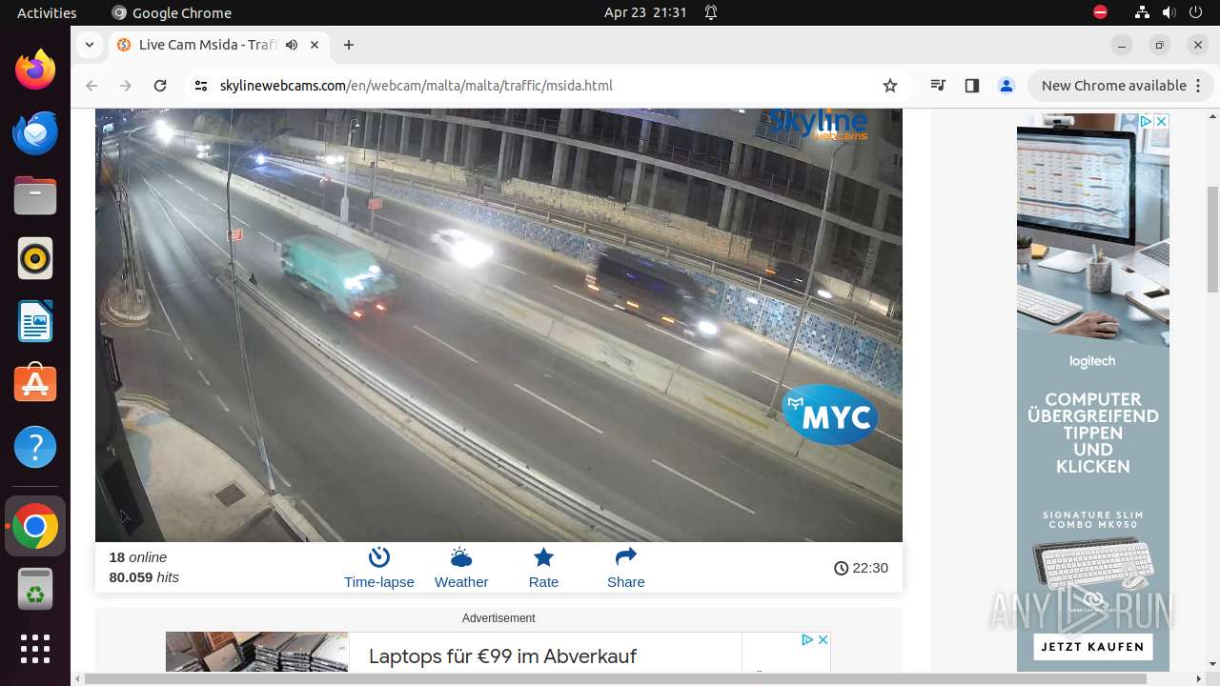Click the 18 online text

tap(138, 557)
